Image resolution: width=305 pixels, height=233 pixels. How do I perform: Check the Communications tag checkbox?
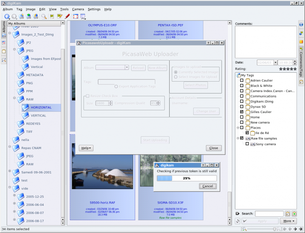pyautogui.click(x=242, y=96)
